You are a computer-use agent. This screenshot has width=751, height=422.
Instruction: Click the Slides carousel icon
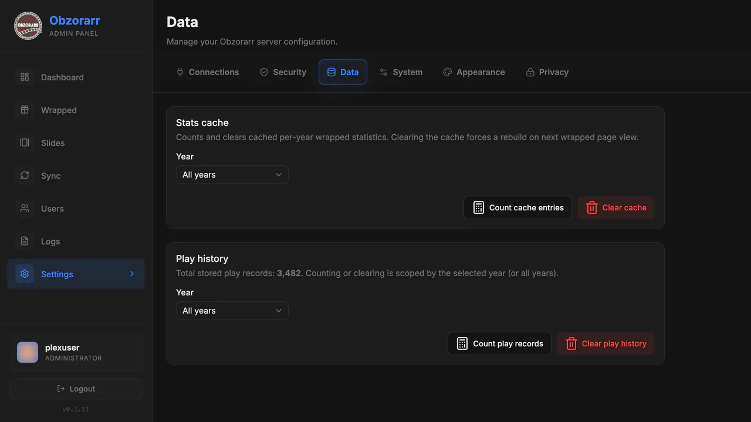25,142
